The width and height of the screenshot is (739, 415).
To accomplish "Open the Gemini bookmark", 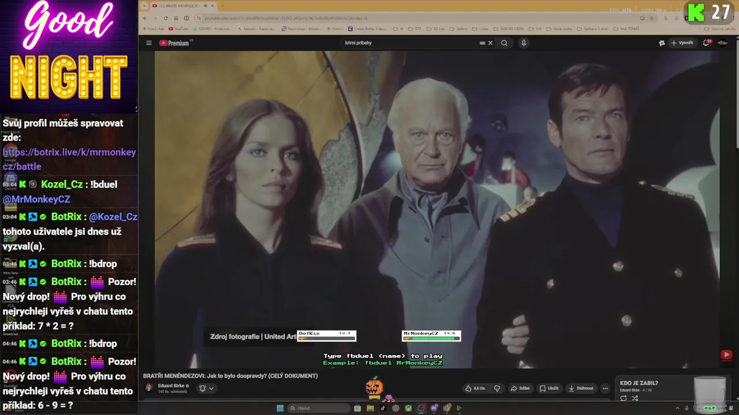I will point(335,28).
